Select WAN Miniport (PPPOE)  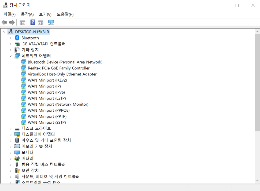pos(49,110)
